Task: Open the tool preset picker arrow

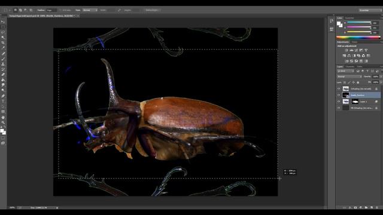Action: pyautogui.click(x=10, y=10)
